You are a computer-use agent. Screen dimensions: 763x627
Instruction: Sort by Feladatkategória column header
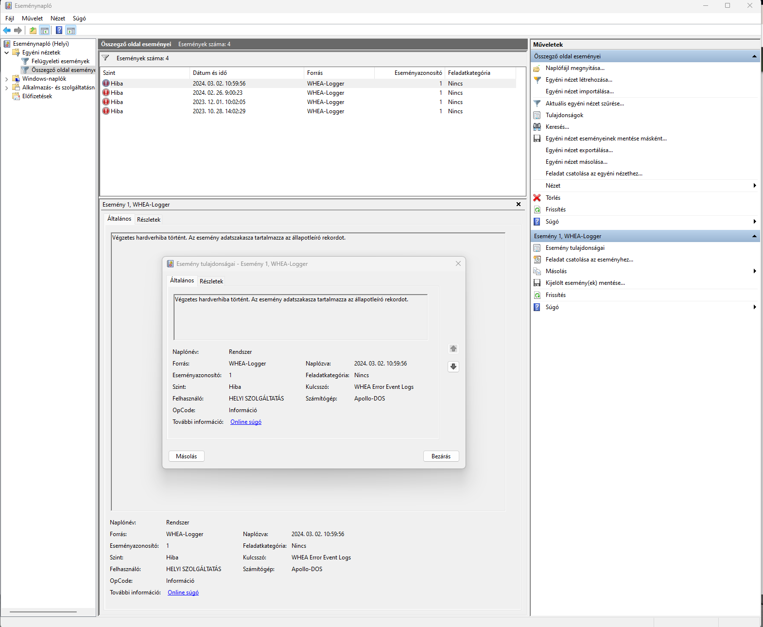click(x=480, y=73)
